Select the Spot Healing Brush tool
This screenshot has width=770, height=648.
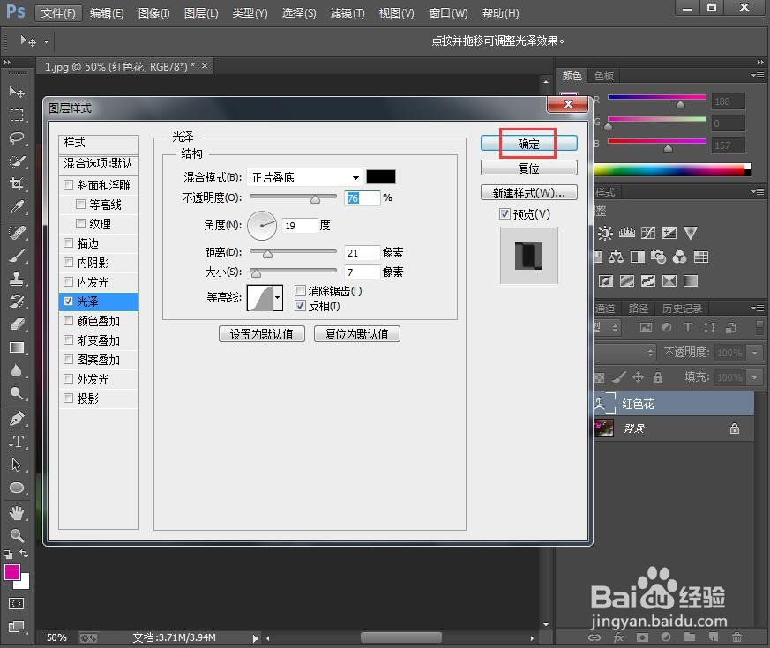pyautogui.click(x=17, y=232)
